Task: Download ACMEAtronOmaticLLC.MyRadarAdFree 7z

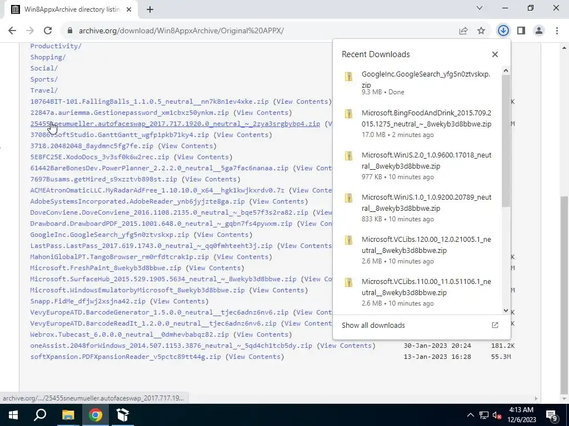Action: (x=157, y=190)
